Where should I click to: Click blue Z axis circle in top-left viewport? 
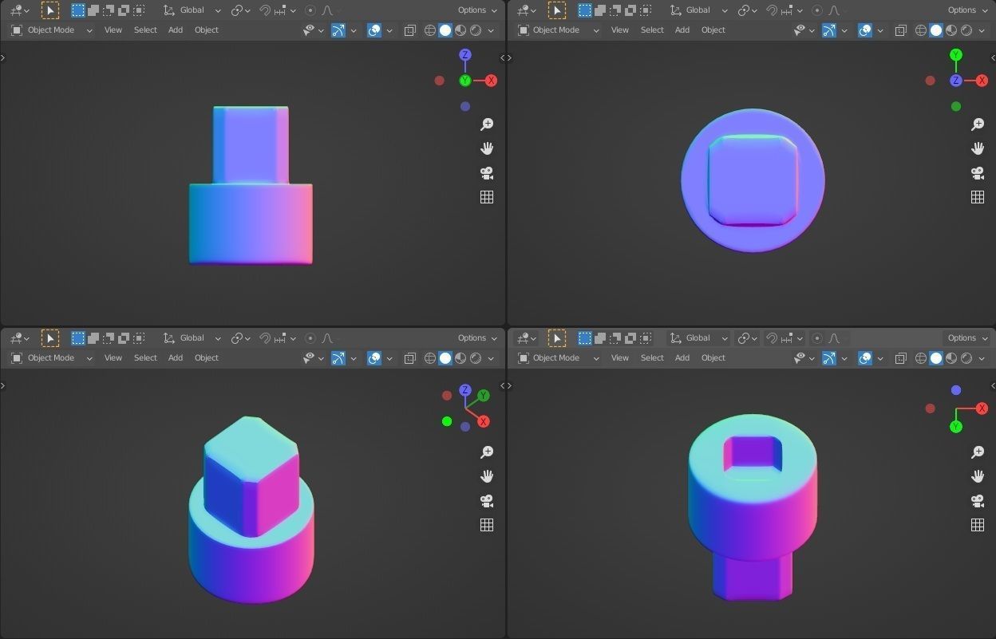pyautogui.click(x=465, y=55)
